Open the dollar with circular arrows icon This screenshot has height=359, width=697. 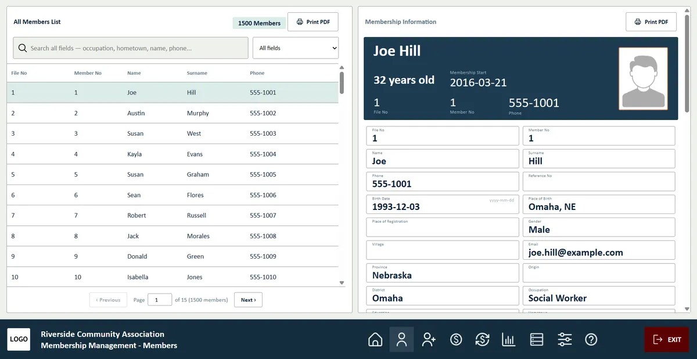click(482, 339)
